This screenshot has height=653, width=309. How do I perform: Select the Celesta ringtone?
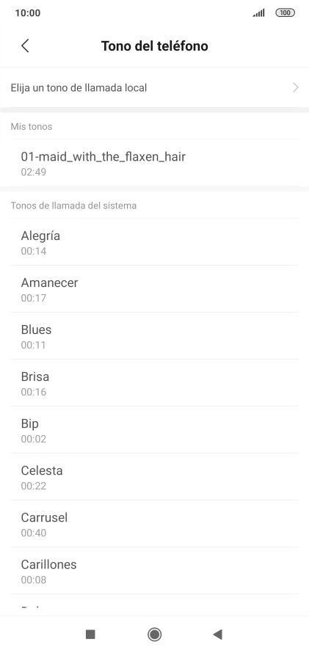coord(154,477)
